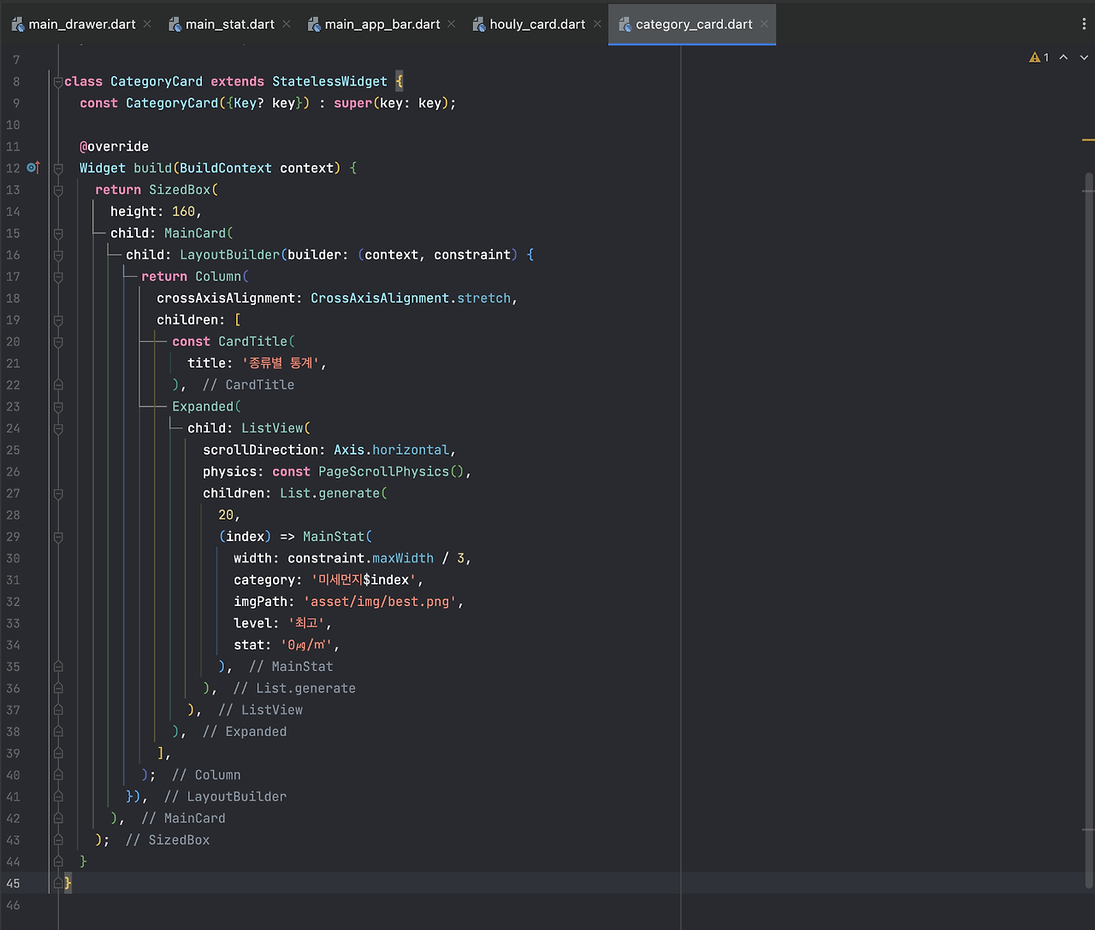Collapse the ListView fold marker on line 24

click(x=57, y=427)
